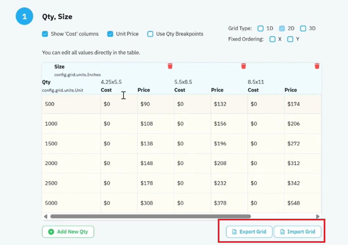Toggle the 2D grid type checkbox
Image resolution: width=348 pixels, height=245 pixels.
pos(282,29)
